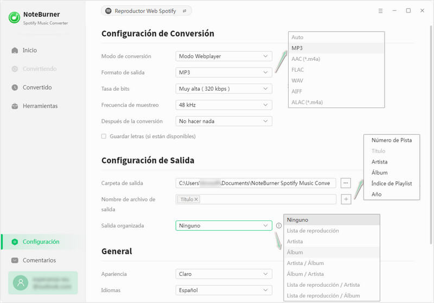The height and width of the screenshot is (303, 434).
Task: Open the Salida organizada dropdown
Action: point(224,226)
